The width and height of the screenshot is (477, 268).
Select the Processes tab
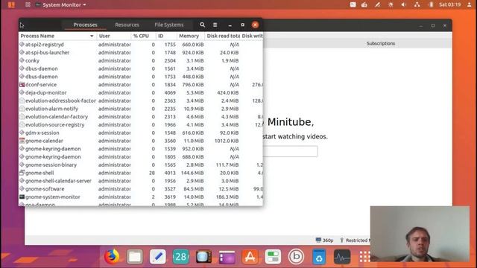(x=85, y=25)
